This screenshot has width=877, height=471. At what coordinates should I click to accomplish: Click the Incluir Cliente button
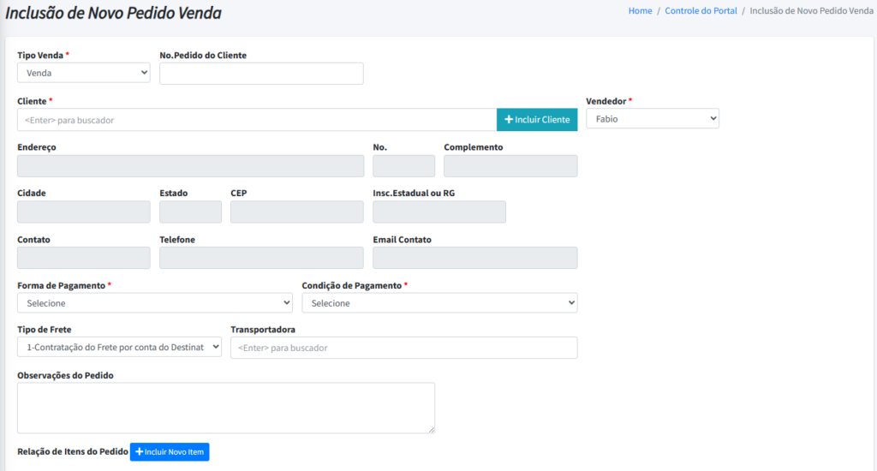[x=537, y=120]
